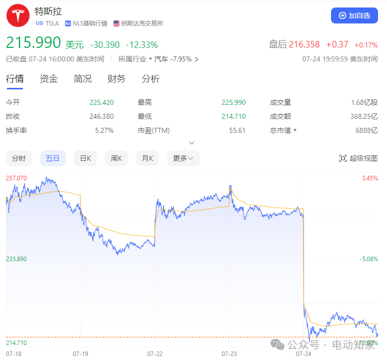This screenshot has height=360, width=387.
Task: Select the 日K chart period
Action: 85,158
